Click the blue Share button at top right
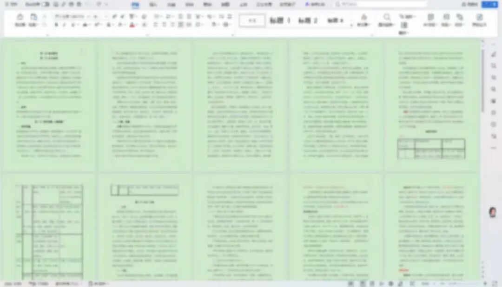 [490, 4]
